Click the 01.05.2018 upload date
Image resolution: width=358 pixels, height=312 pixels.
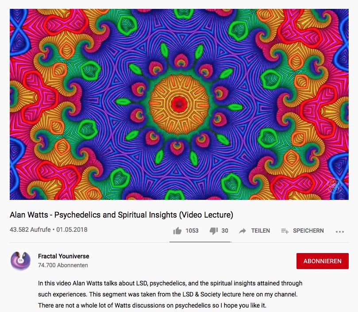(x=72, y=230)
